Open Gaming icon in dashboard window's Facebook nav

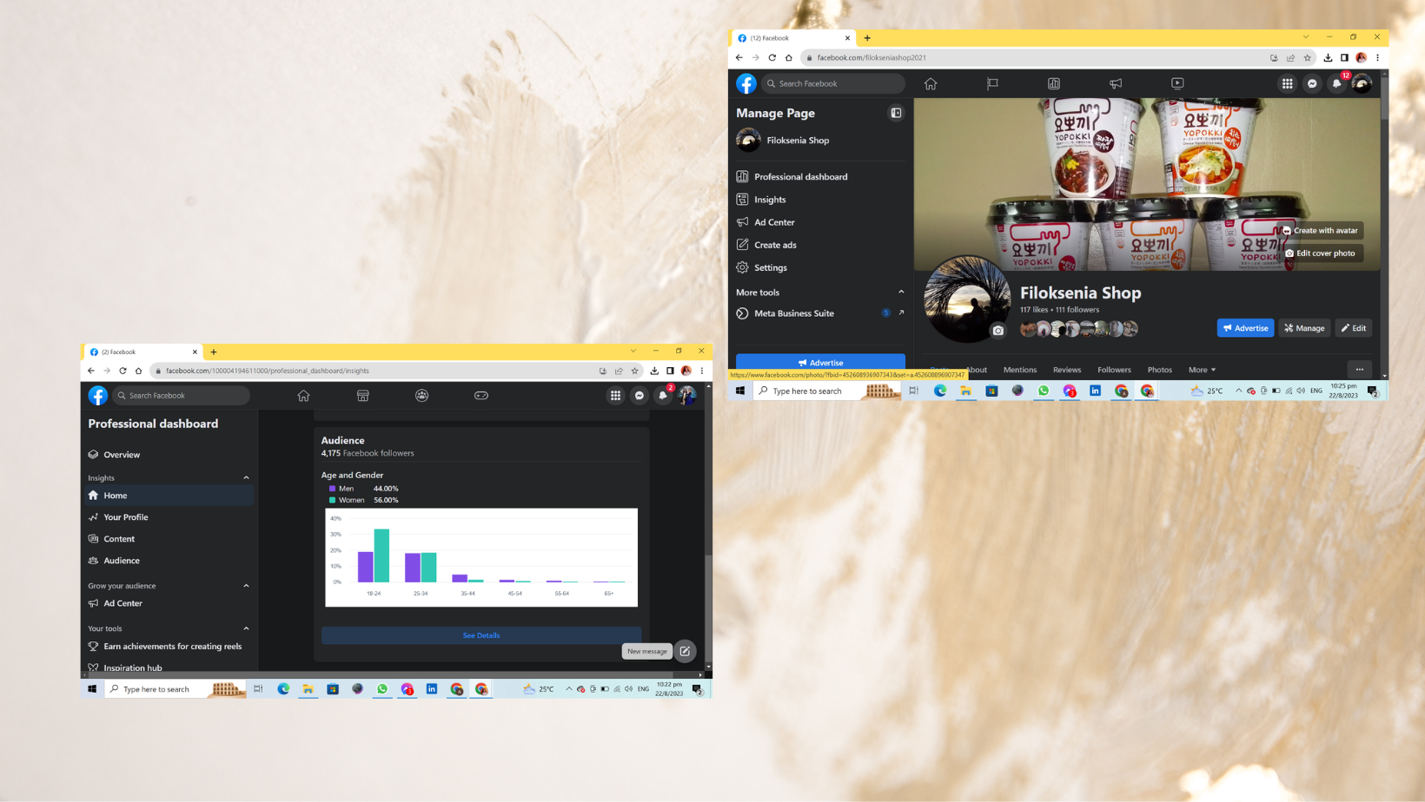coord(481,396)
